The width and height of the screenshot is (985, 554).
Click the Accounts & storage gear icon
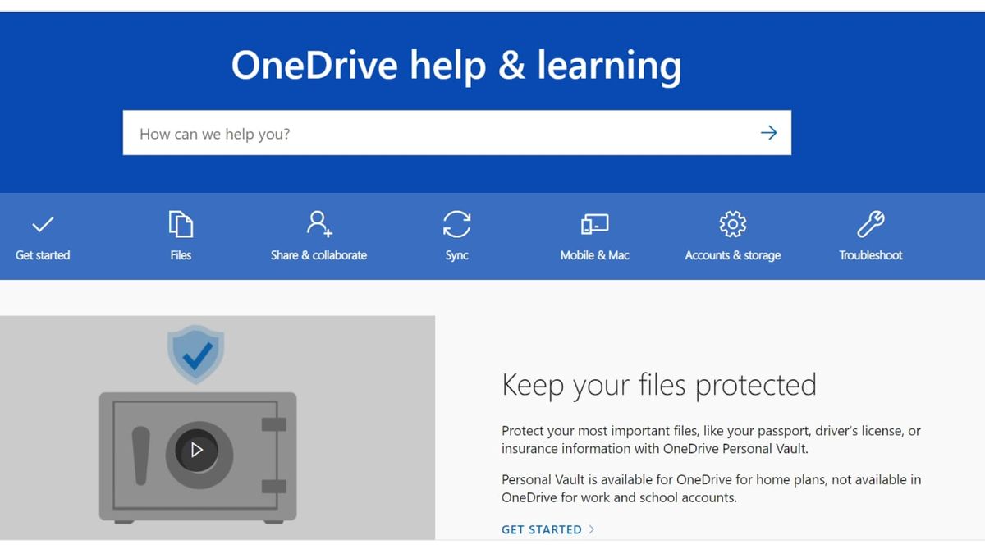[731, 223]
